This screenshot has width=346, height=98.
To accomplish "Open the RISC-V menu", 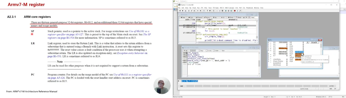I will [x=222, y=8].
